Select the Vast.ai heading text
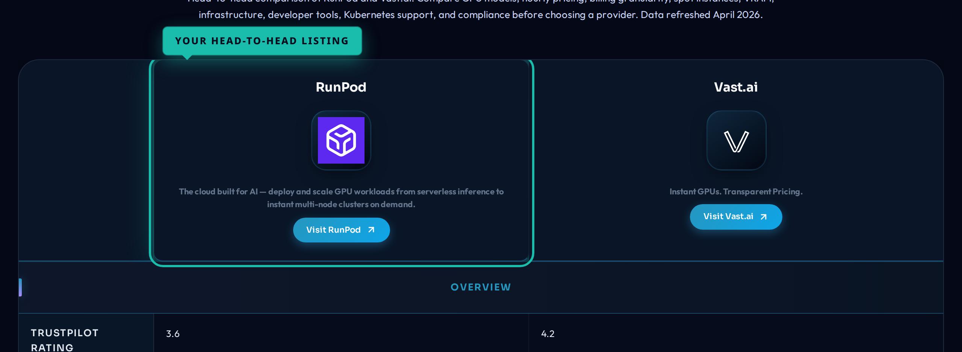Viewport: 962px width, 352px height. point(736,87)
